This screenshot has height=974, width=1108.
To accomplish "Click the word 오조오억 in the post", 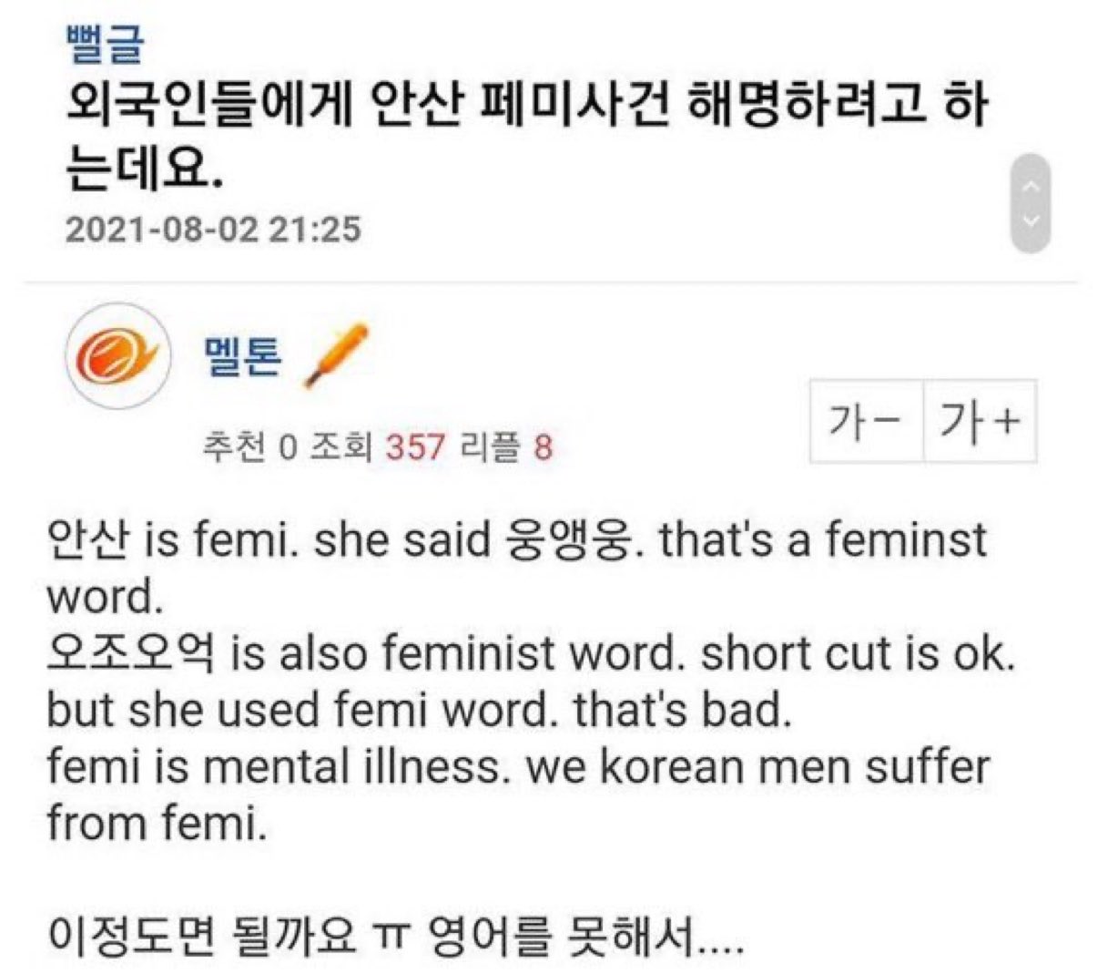I will click(131, 653).
